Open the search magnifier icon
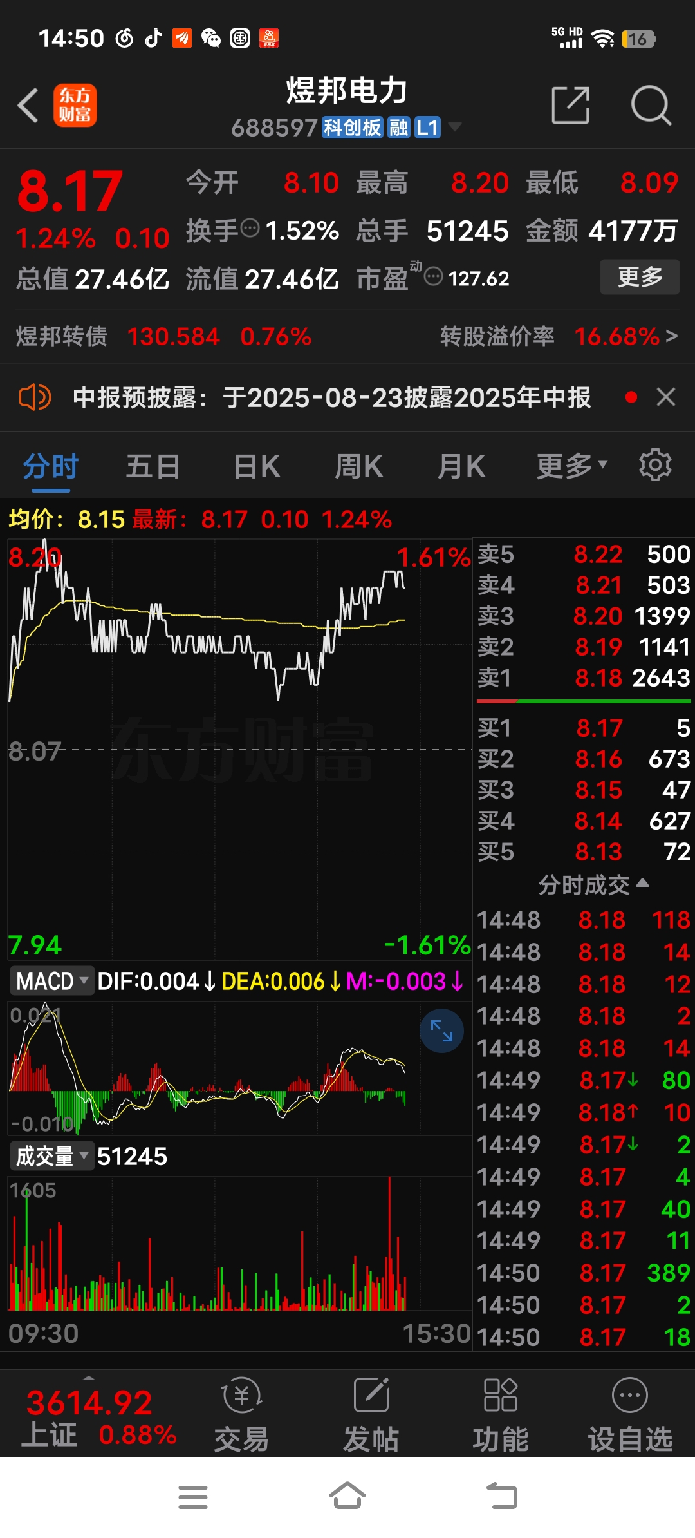This screenshot has width=695, height=1538. coord(651,105)
